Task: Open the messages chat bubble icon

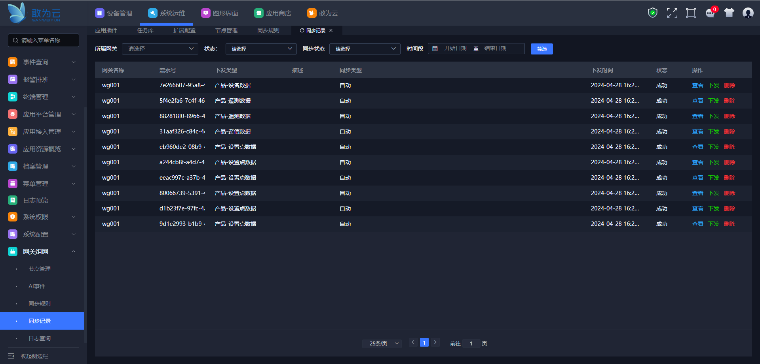Action: coord(710,13)
